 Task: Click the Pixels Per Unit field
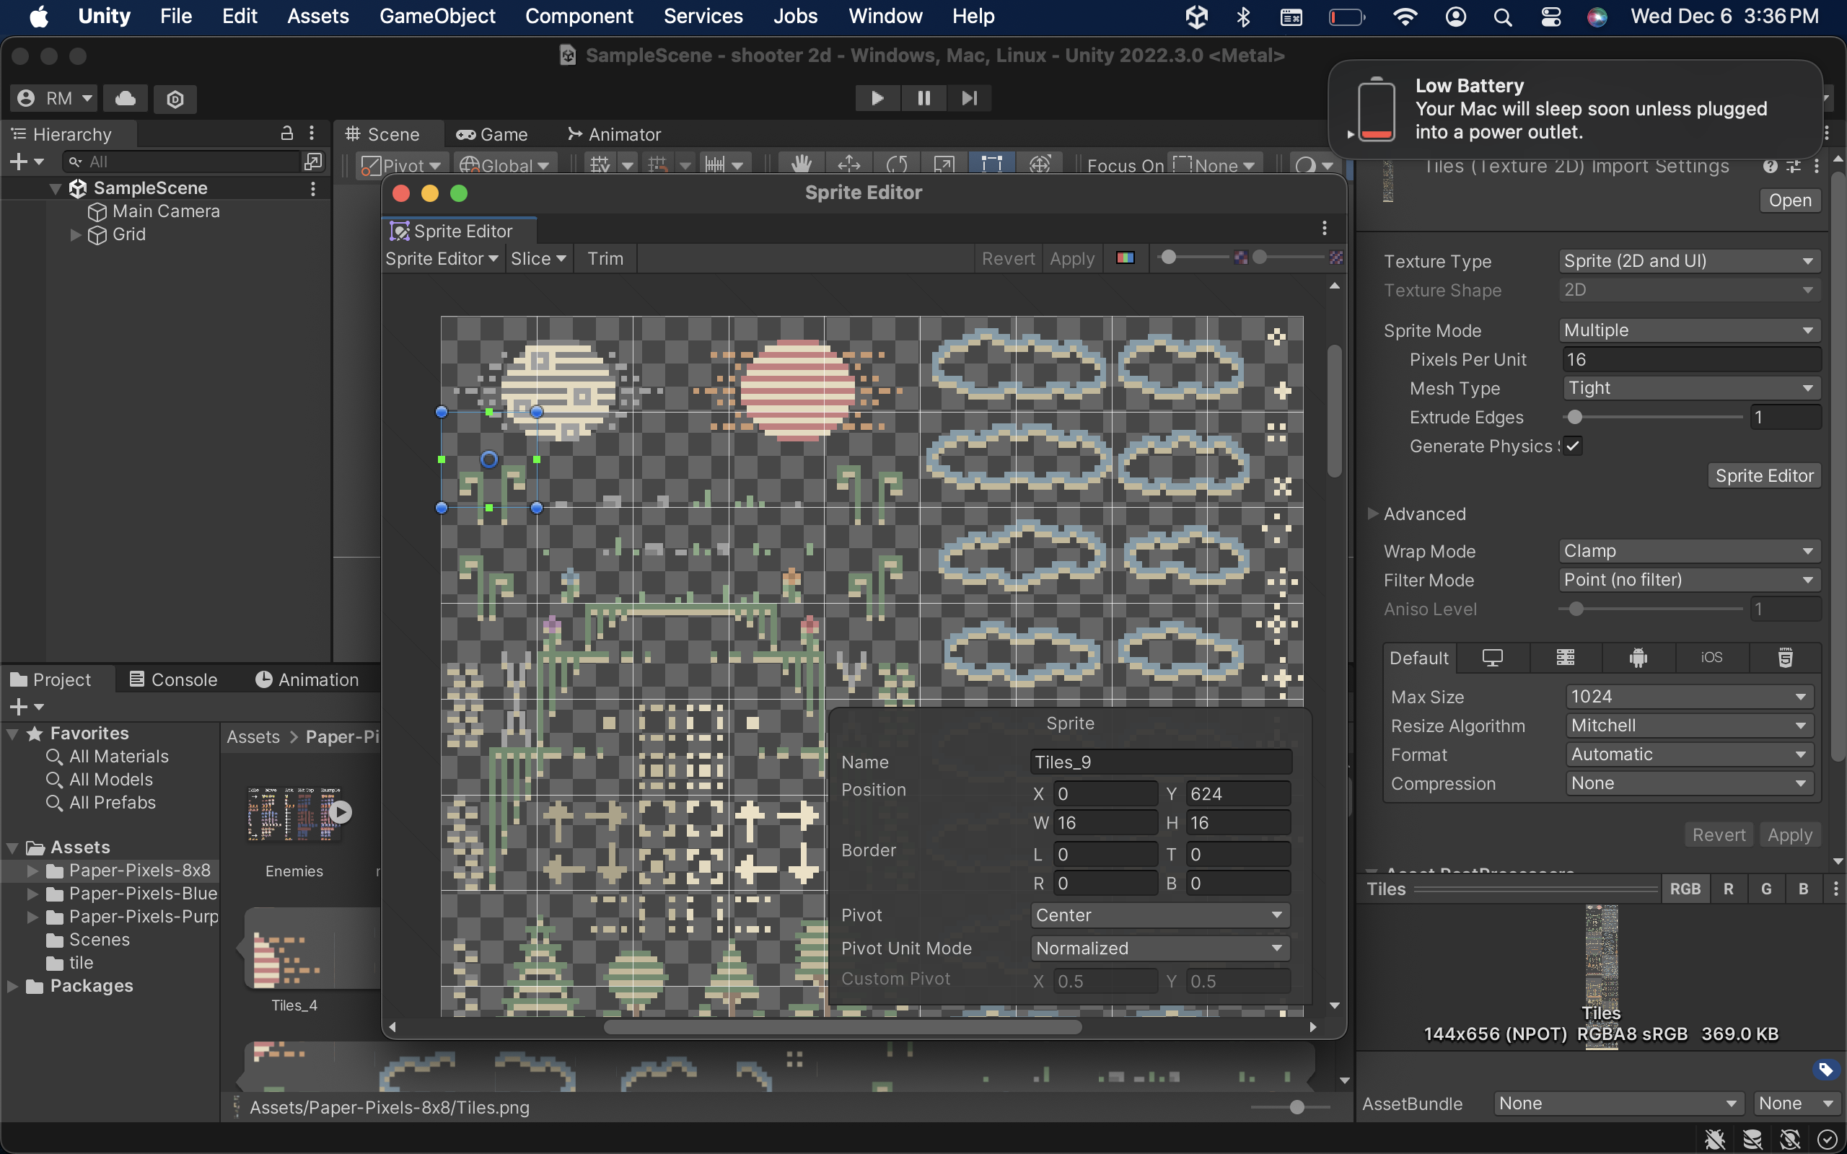(1691, 359)
